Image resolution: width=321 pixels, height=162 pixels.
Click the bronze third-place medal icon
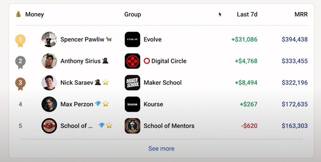pyautogui.click(x=20, y=84)
